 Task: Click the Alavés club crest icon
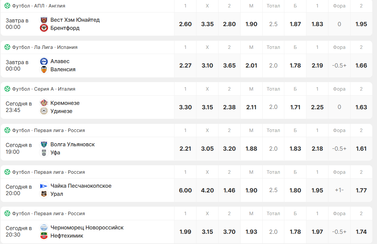(44, 61)
